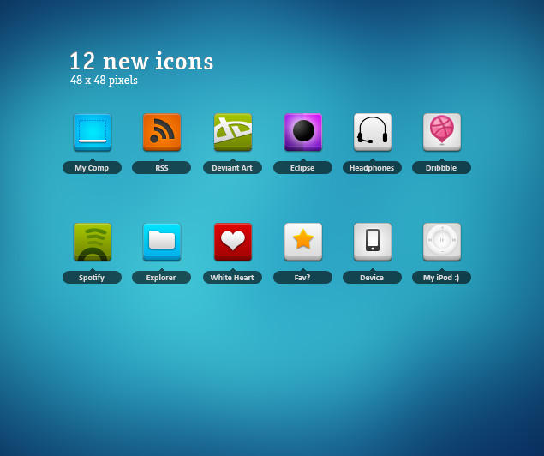Launch the green Spotify icon
This screenshot has width=544, height=456.
tap(93, 242)
